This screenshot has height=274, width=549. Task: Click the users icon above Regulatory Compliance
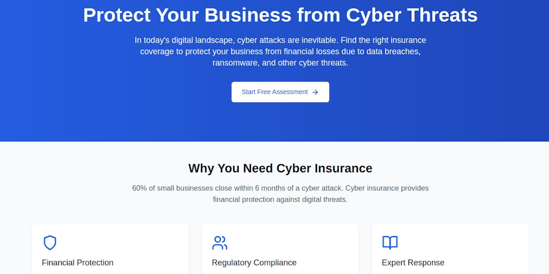[x=219, y=242]
